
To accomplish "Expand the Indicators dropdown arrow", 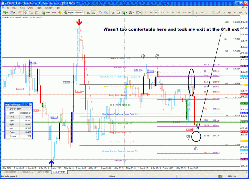I will pos(126,13).
